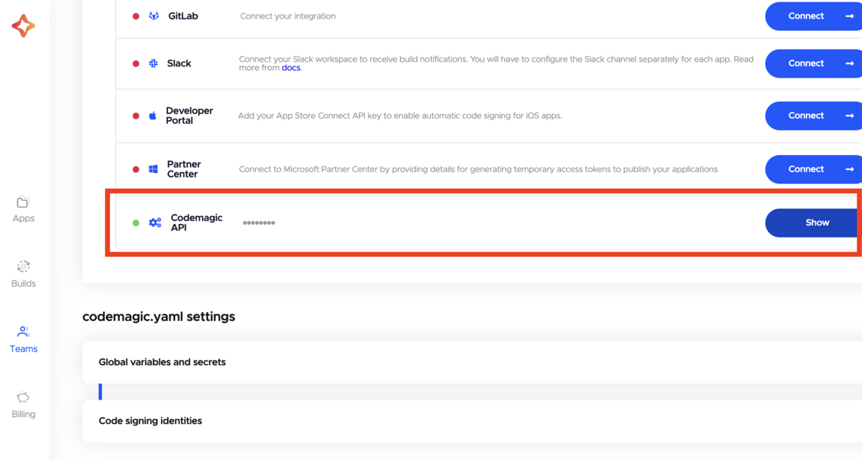Click the Slack logo icon
The image size is (862, 460).
click(153, 63)
